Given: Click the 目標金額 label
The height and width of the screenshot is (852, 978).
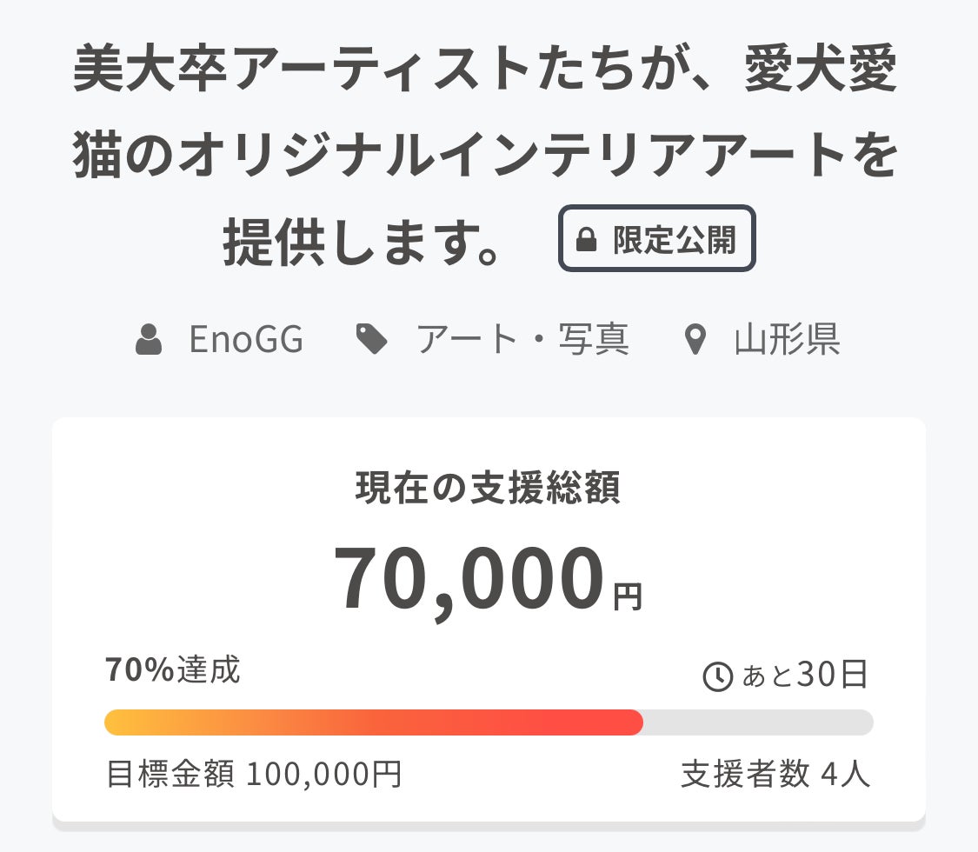Looking at the screenshot, I should [x=170, y=773].
